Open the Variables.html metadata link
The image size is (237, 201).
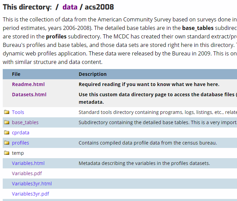pyautogui.click(x=28, y=163)
